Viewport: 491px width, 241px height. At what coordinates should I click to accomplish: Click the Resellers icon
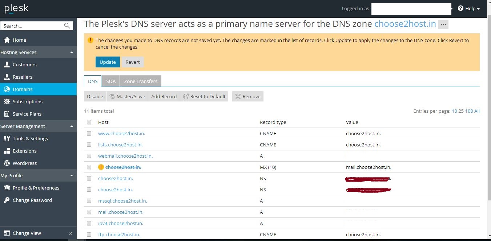coord(7,77)
